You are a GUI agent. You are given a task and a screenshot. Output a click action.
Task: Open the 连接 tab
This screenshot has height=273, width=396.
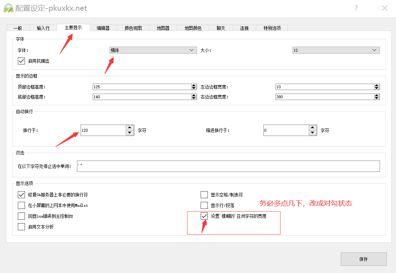click(x=244, y=28)
